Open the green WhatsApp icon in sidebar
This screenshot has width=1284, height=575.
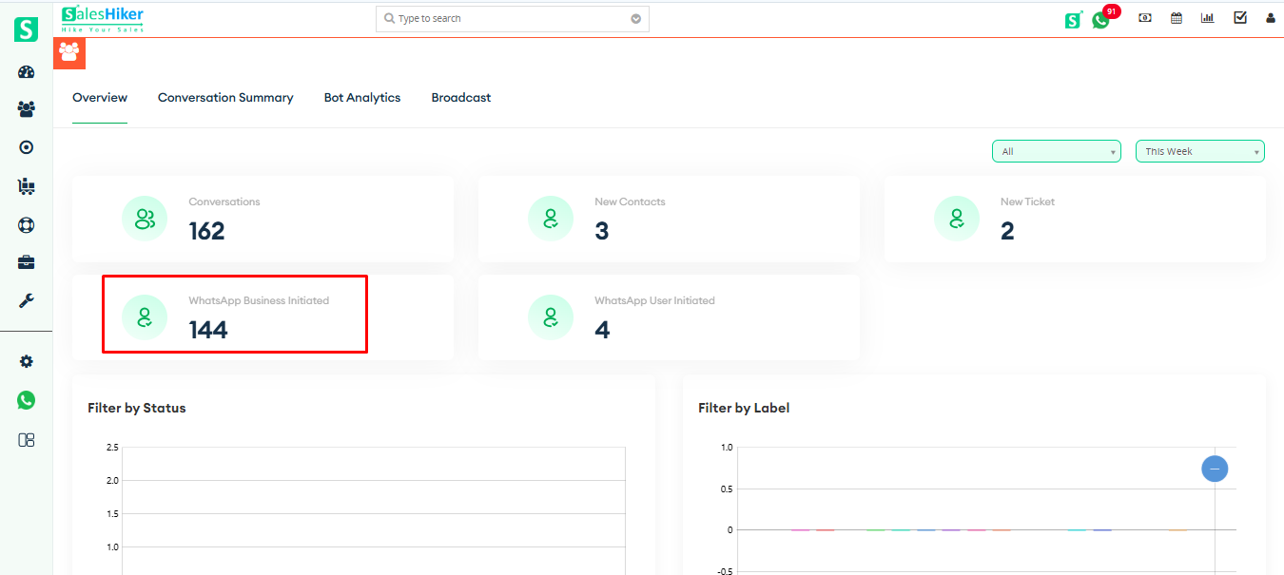(26, 400)
